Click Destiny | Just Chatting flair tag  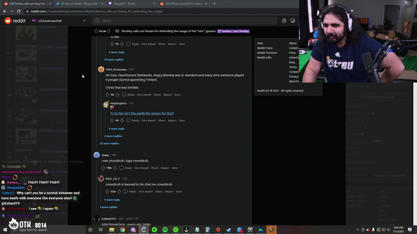point(233,31)
